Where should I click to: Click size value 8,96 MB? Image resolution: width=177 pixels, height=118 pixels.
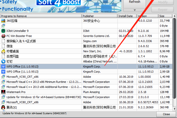pos(165,51)
